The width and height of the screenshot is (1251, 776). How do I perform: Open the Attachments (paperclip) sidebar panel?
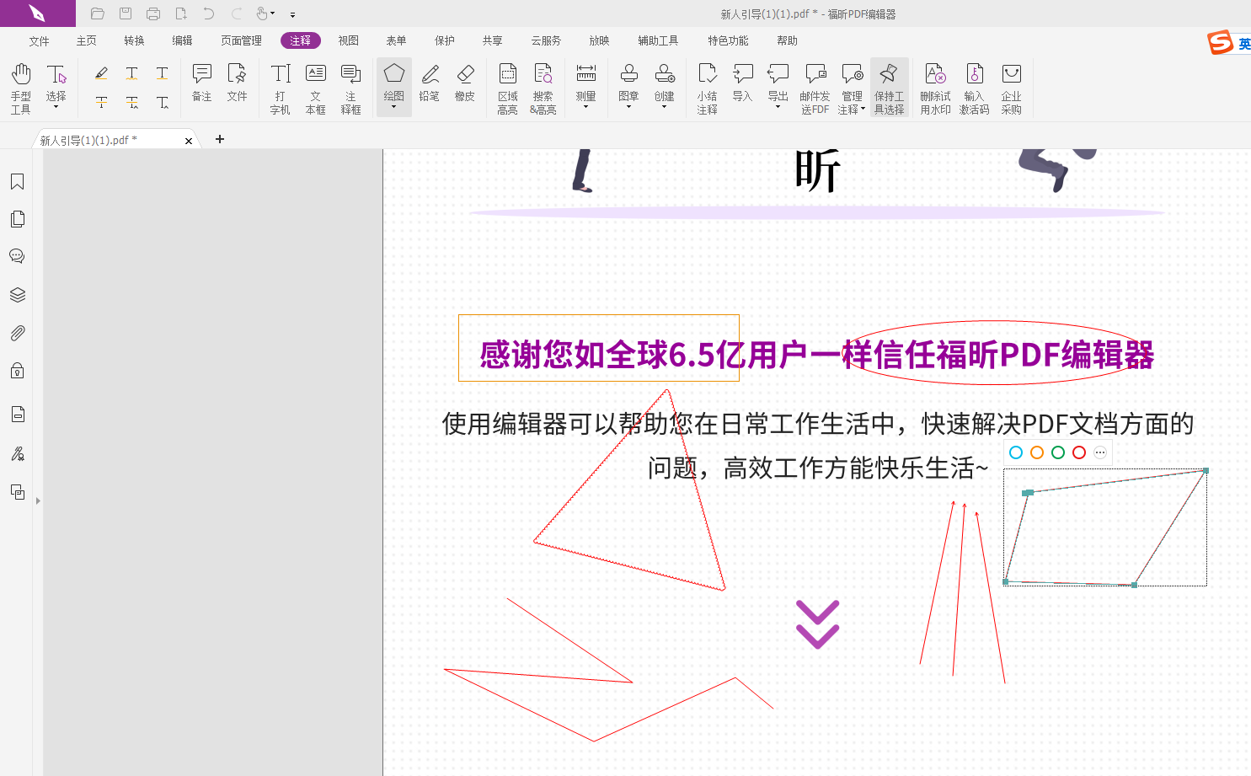click(17, 333)
